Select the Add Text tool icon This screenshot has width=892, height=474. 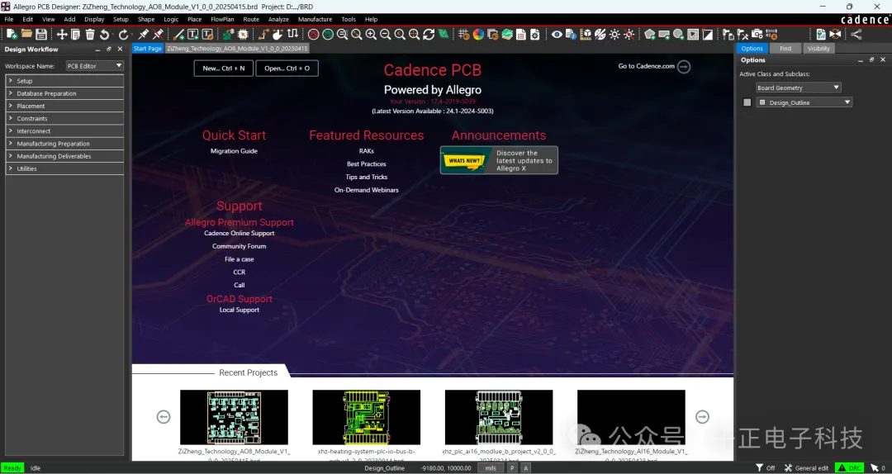pos(192,34)
